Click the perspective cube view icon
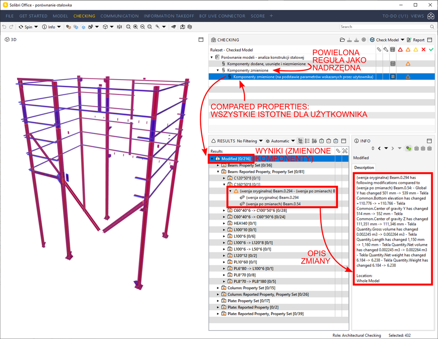The width and height of the screenshot is (438, 339). click(105, 27)
